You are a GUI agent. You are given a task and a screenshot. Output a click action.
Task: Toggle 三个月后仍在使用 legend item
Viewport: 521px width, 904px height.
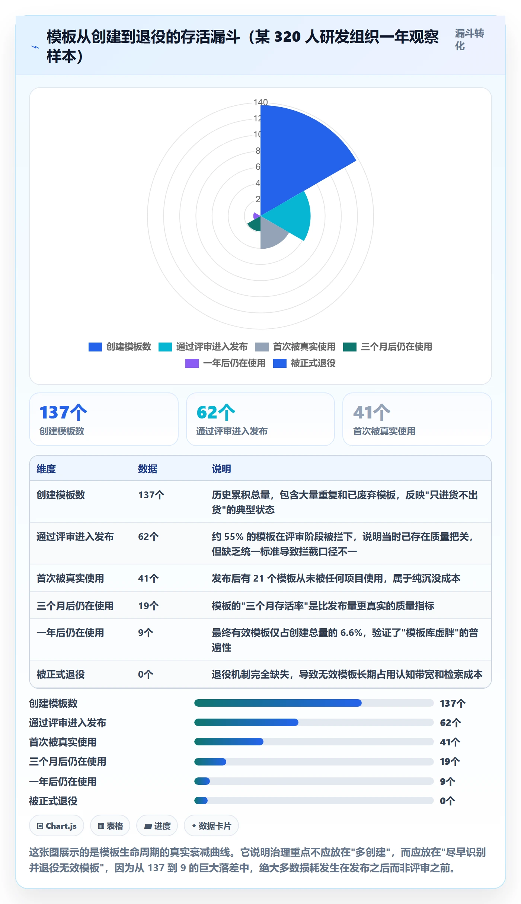click(387, 347)
